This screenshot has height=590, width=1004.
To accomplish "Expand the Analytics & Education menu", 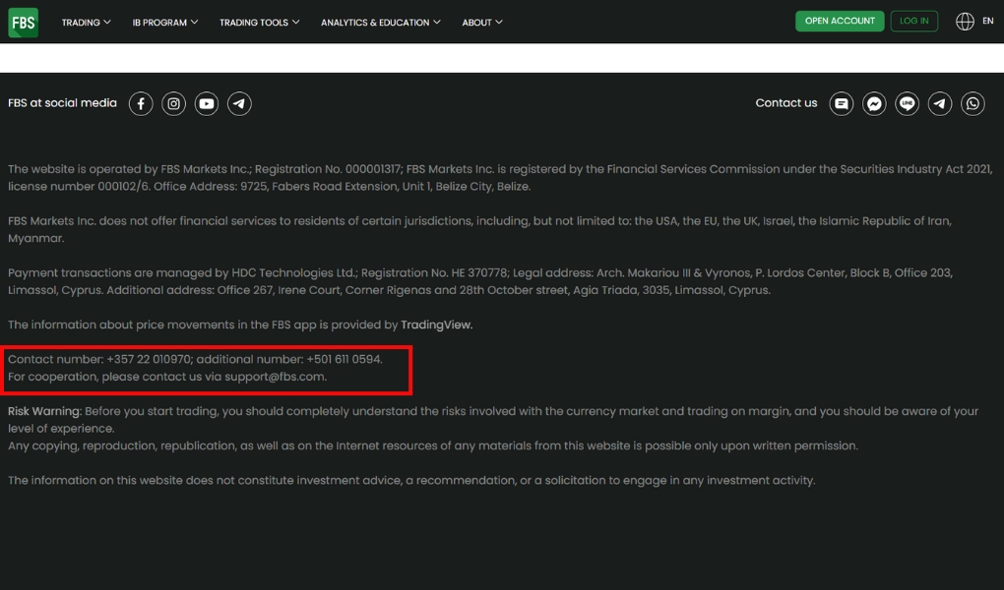I will [x=381, y=23].
